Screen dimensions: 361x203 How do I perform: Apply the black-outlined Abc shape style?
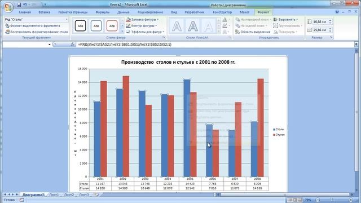click(80, 26)
